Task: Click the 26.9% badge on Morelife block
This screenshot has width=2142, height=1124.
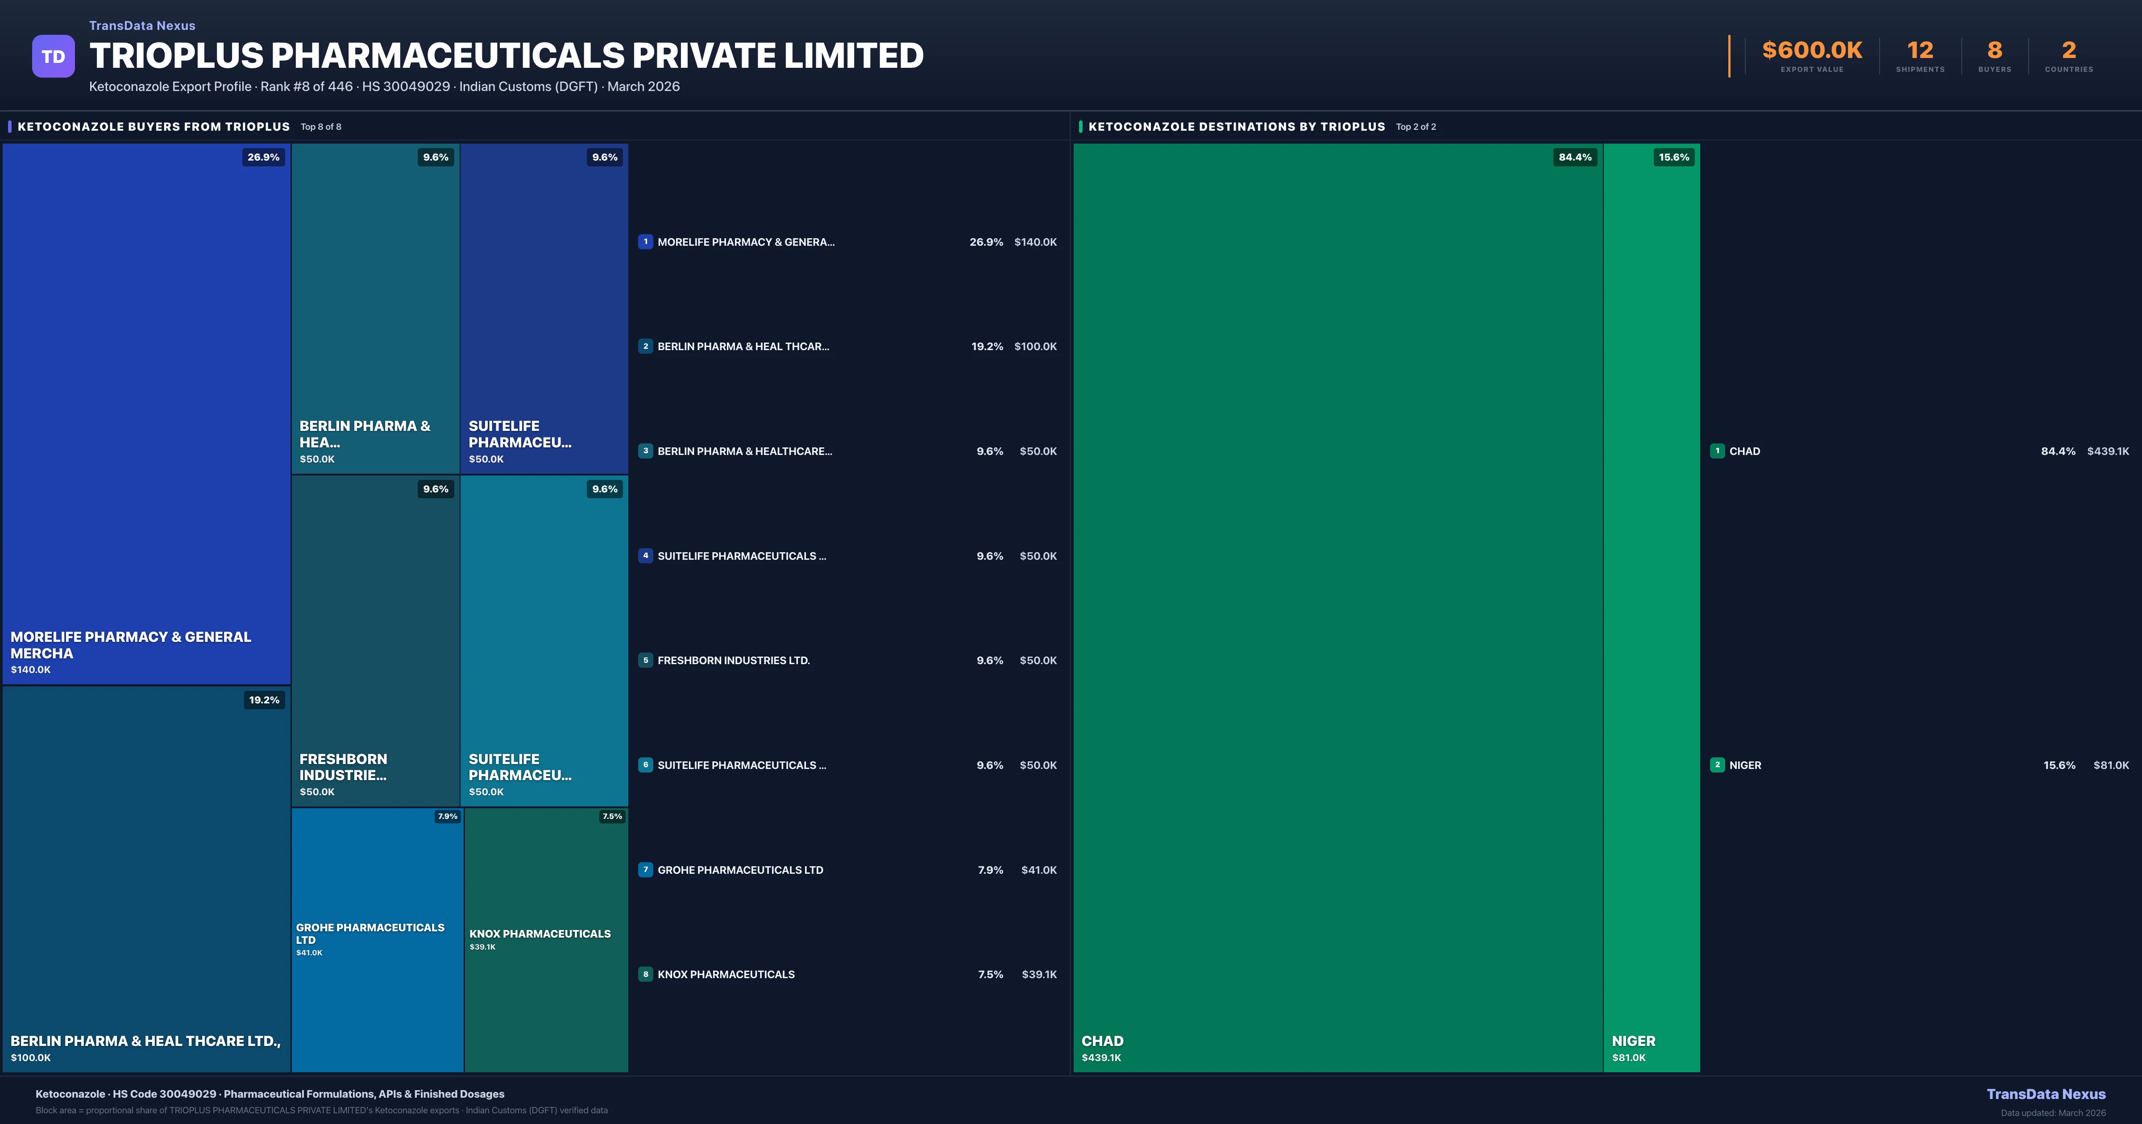Action: coord(263,157)
